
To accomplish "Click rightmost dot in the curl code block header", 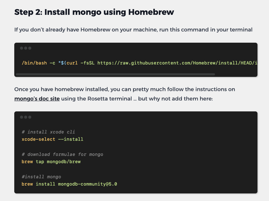I will pyautogui.click(x=29, y=48).
